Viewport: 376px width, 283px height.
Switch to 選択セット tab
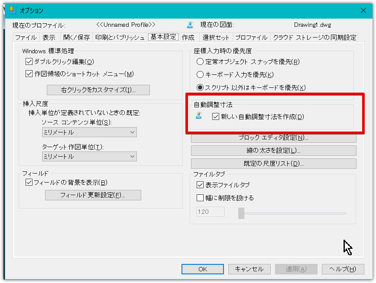[x=216, y=37]
